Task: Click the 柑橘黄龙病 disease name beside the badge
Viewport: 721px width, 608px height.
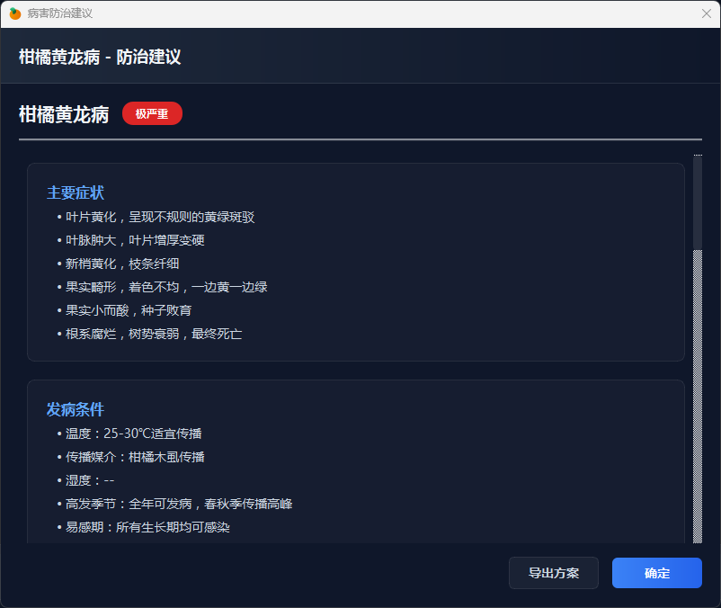Action: click(64, 114)
